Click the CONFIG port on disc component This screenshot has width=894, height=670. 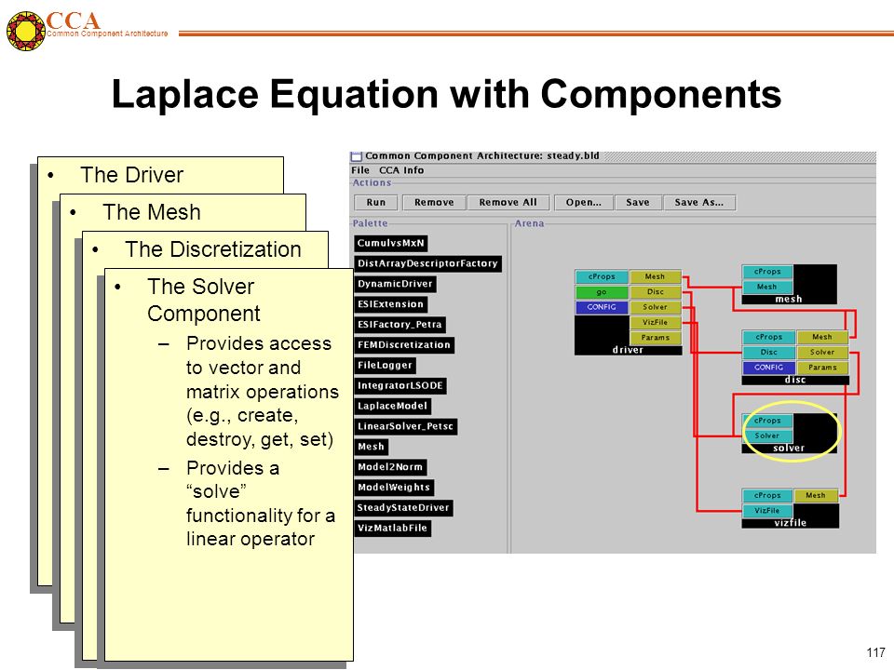[768, 368]
